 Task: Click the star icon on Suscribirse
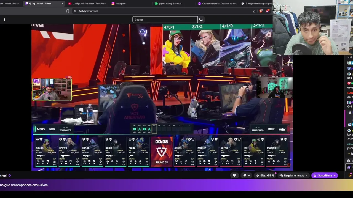point(315,175)
